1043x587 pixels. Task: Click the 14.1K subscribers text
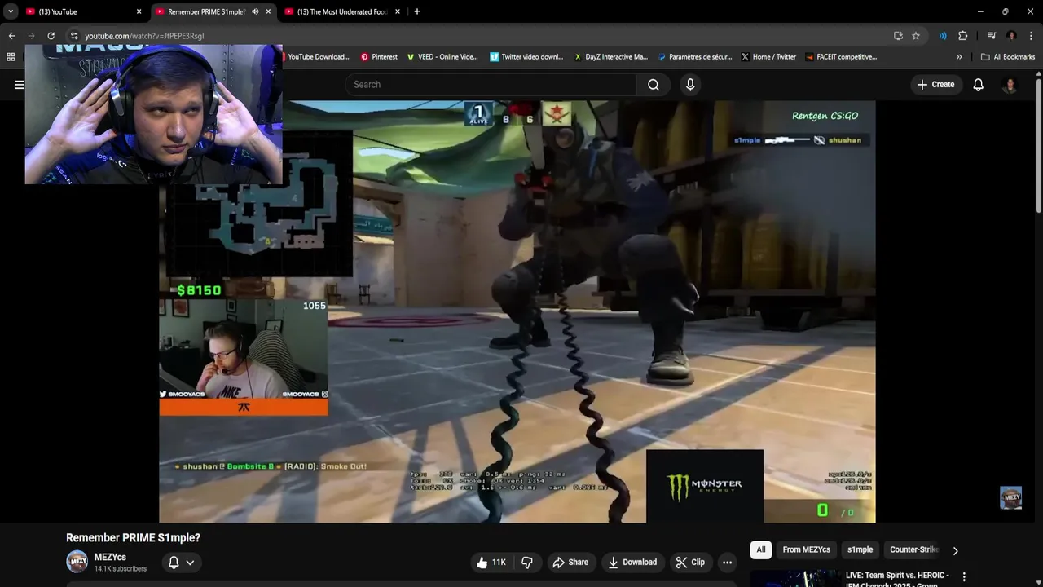tap(121, 569)
